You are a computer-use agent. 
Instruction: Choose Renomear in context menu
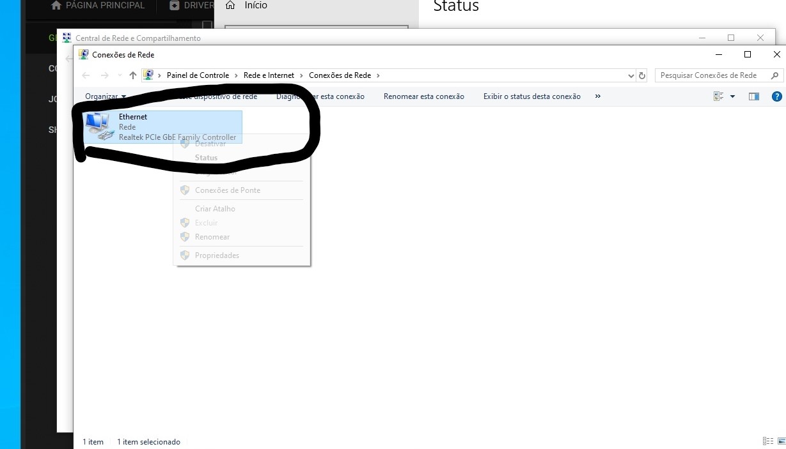212,237
